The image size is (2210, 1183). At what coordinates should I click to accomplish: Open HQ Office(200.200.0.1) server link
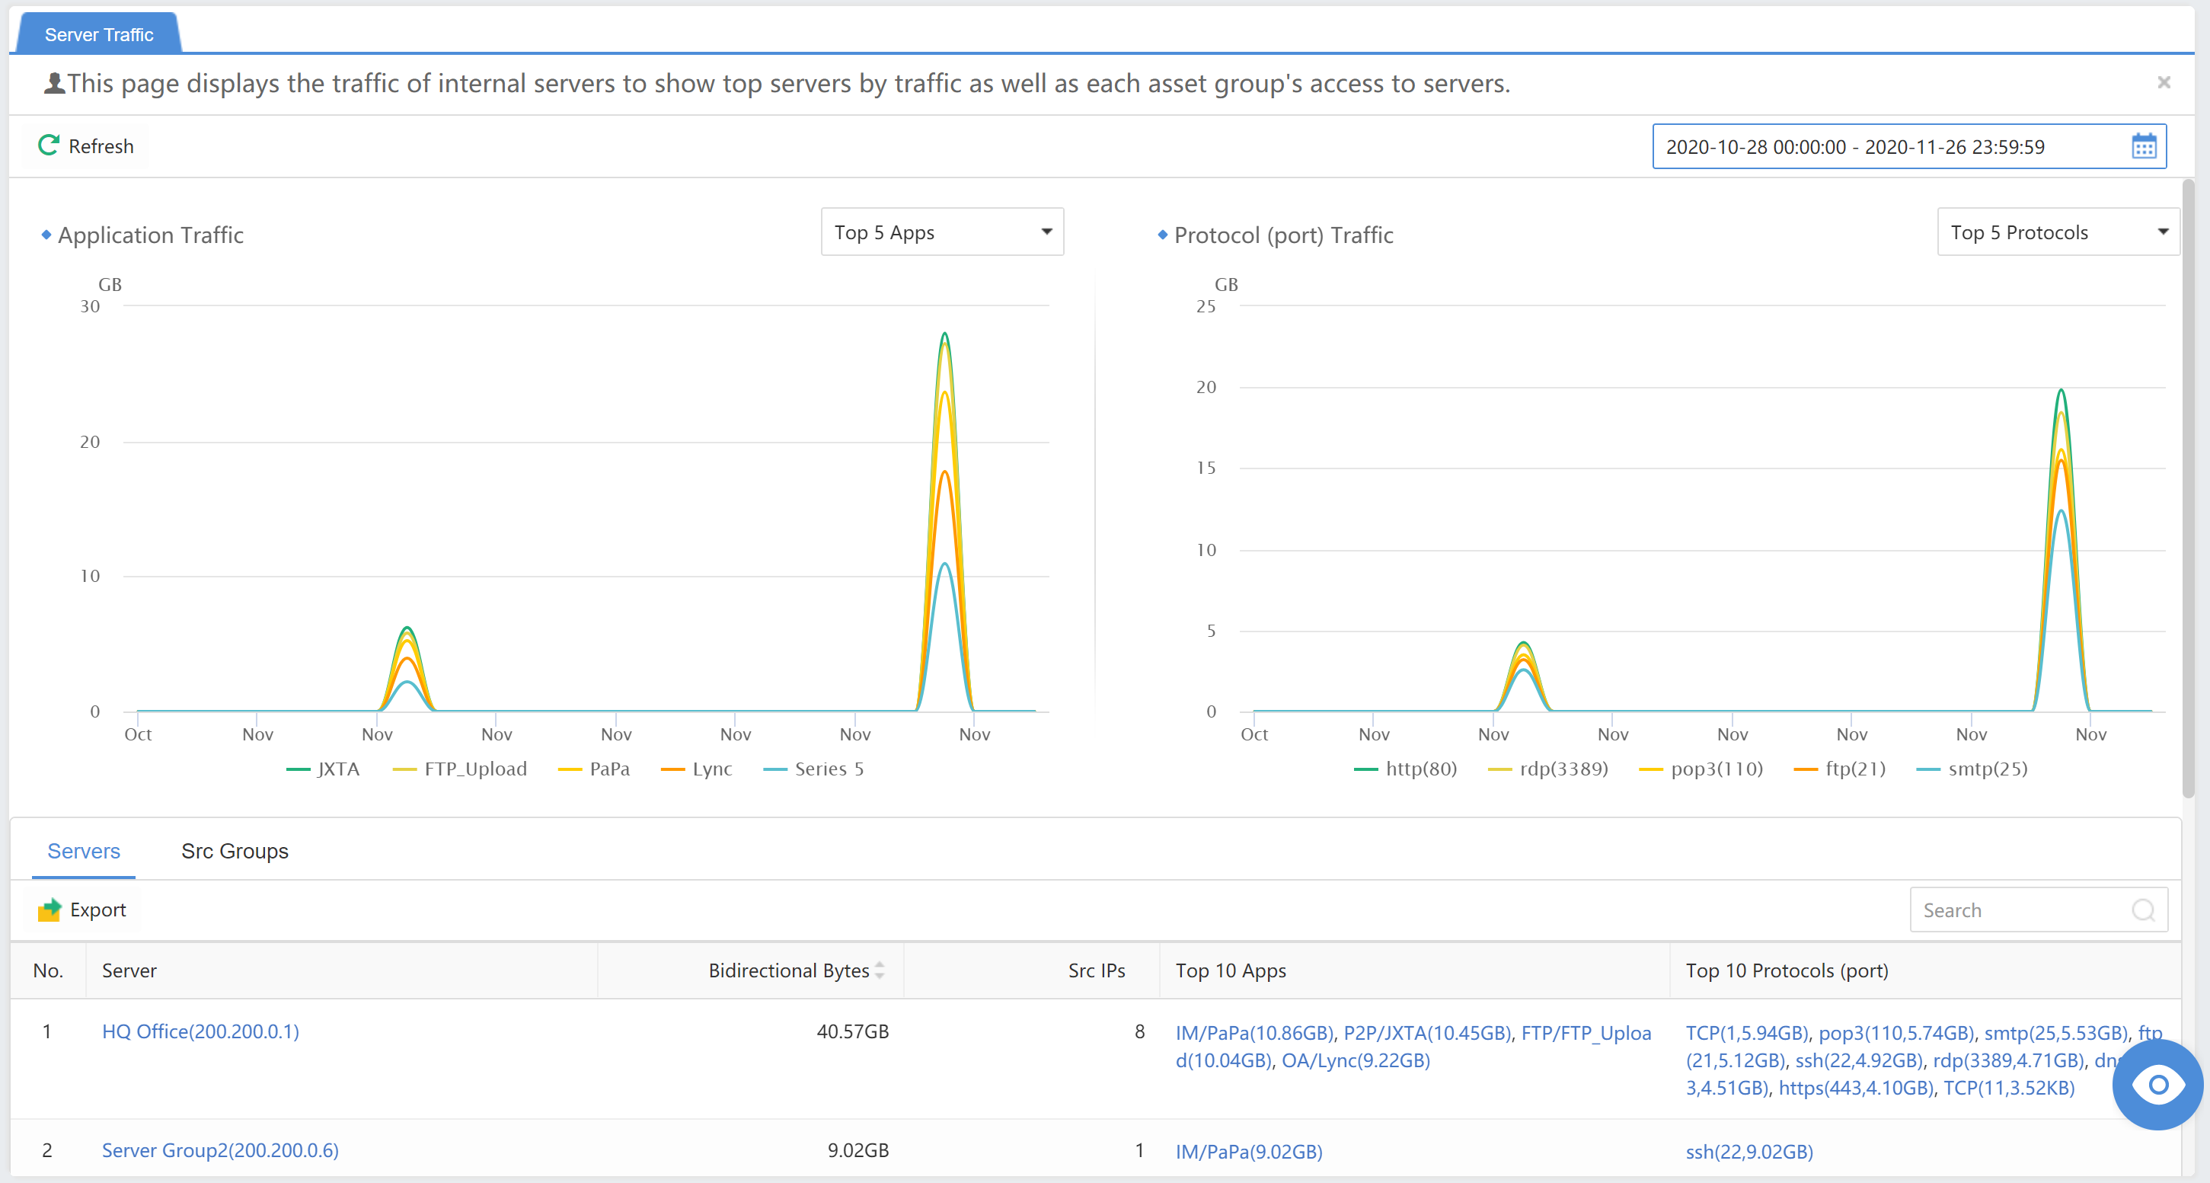(x=200, y=1032)
